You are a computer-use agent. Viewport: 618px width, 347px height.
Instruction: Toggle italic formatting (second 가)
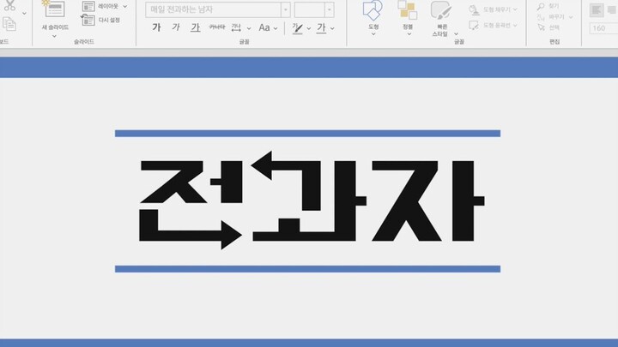point(176,28)
